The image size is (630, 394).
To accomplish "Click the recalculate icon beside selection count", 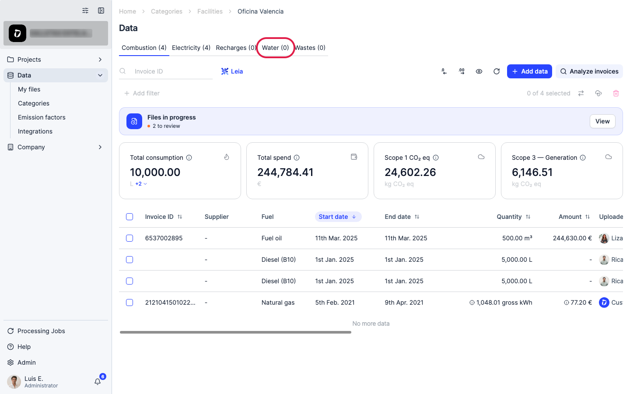I will click(x=598, y=93).
